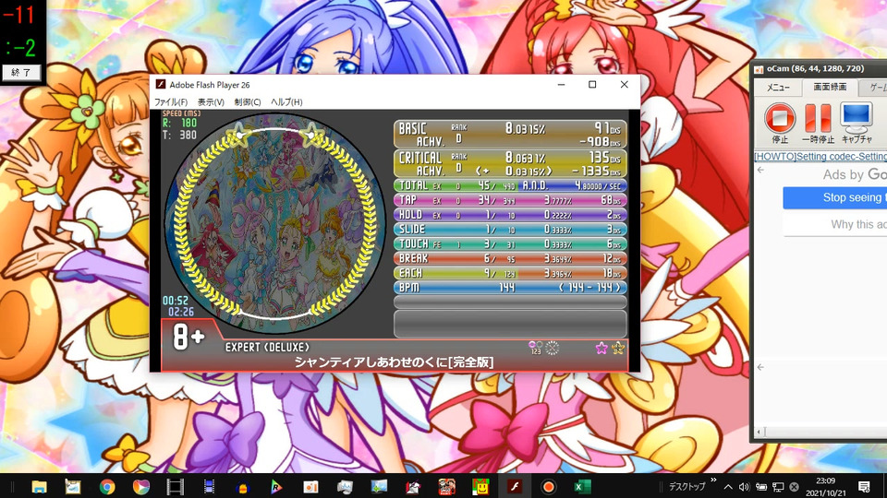Click the Why this ad button

(x=835, y=224)
